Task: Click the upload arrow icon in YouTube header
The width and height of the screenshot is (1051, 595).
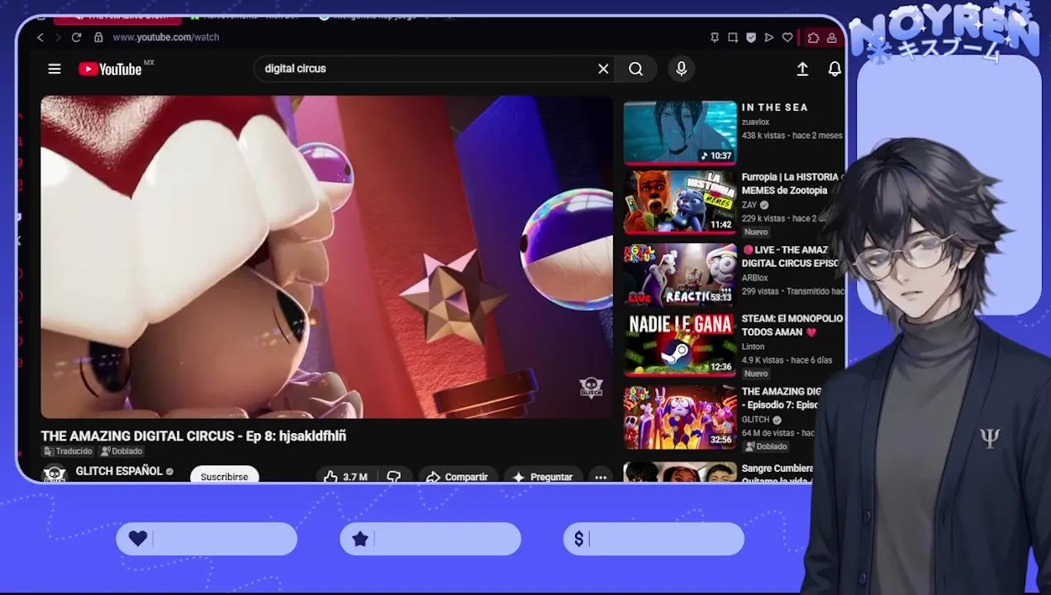Action: [802, 69]
